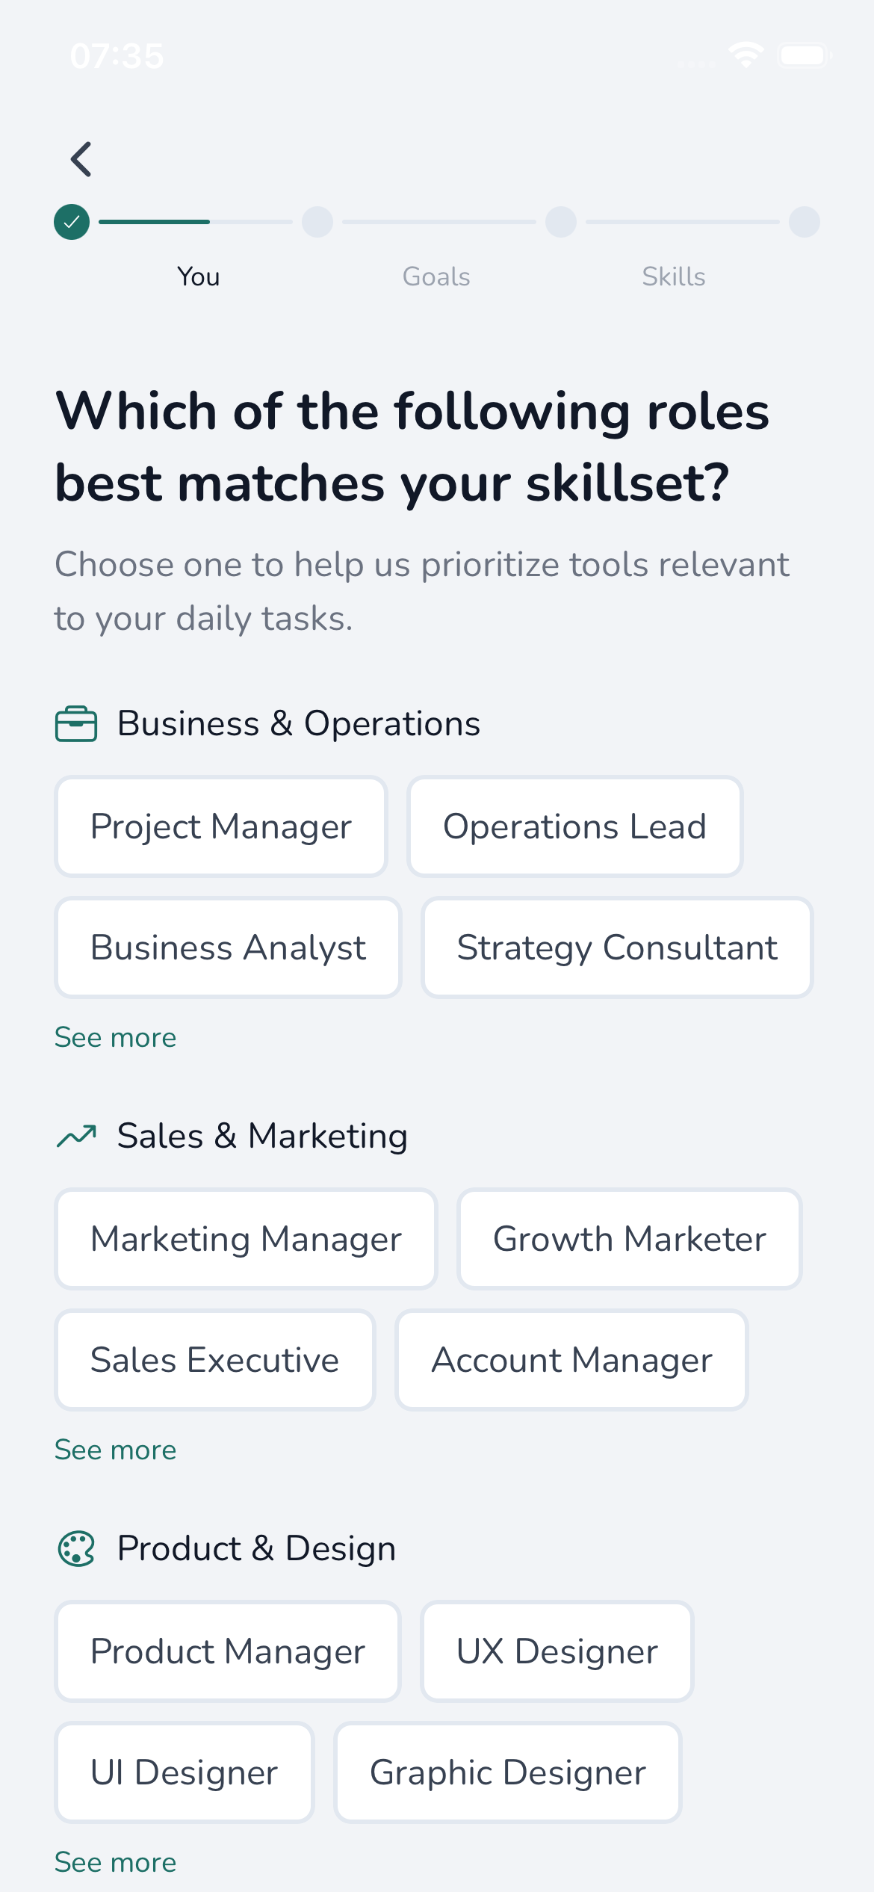Expand See more under Business & Operations
Image resolution: width=874 pixels, height=1892 pixels.
point(115,1037)
